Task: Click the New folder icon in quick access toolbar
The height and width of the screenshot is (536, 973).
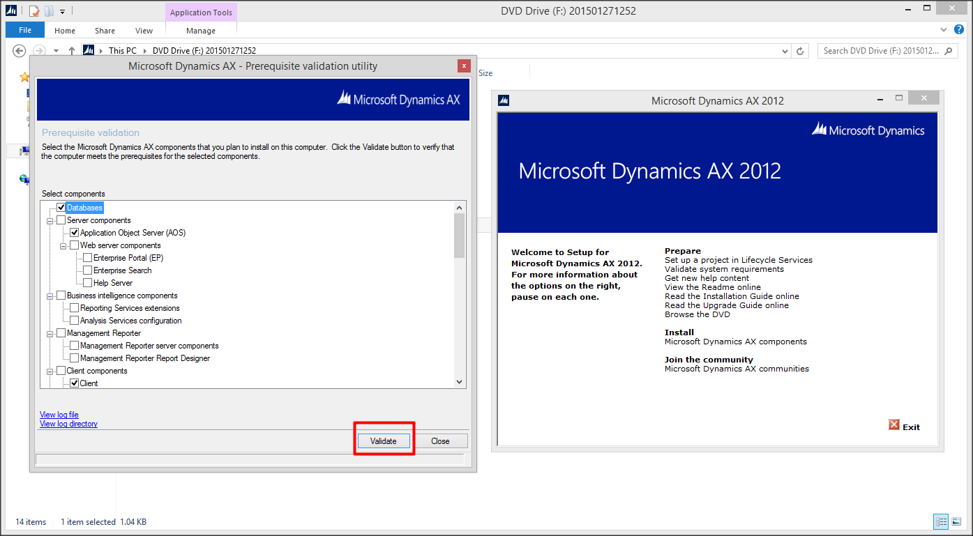Action: point(49,11)
